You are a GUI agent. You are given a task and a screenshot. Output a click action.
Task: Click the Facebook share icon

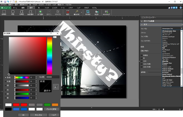172,8
